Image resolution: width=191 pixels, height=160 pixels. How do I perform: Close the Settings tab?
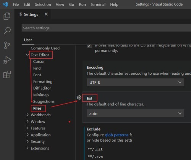pyautogui.click(x=46, y=14)
